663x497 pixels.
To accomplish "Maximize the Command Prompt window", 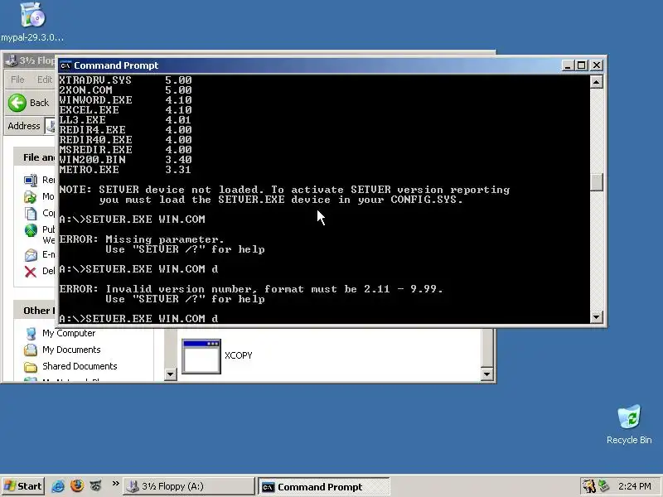I will [x=582, y=65].
